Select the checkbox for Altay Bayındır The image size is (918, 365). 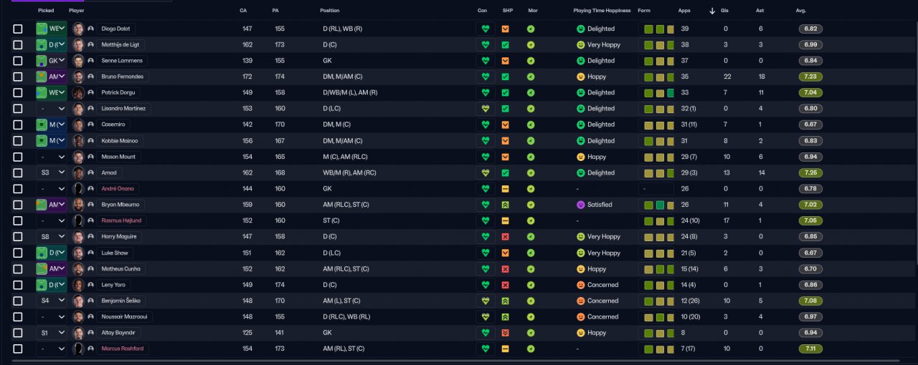18,333
